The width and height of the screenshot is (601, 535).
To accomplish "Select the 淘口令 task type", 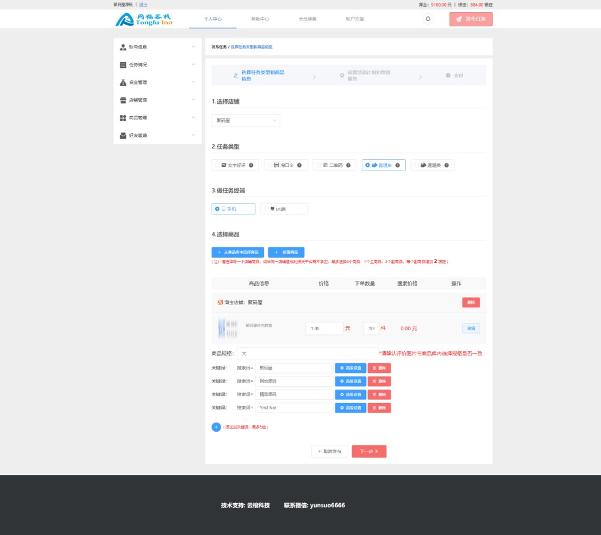I will click(x=286, y=165).
